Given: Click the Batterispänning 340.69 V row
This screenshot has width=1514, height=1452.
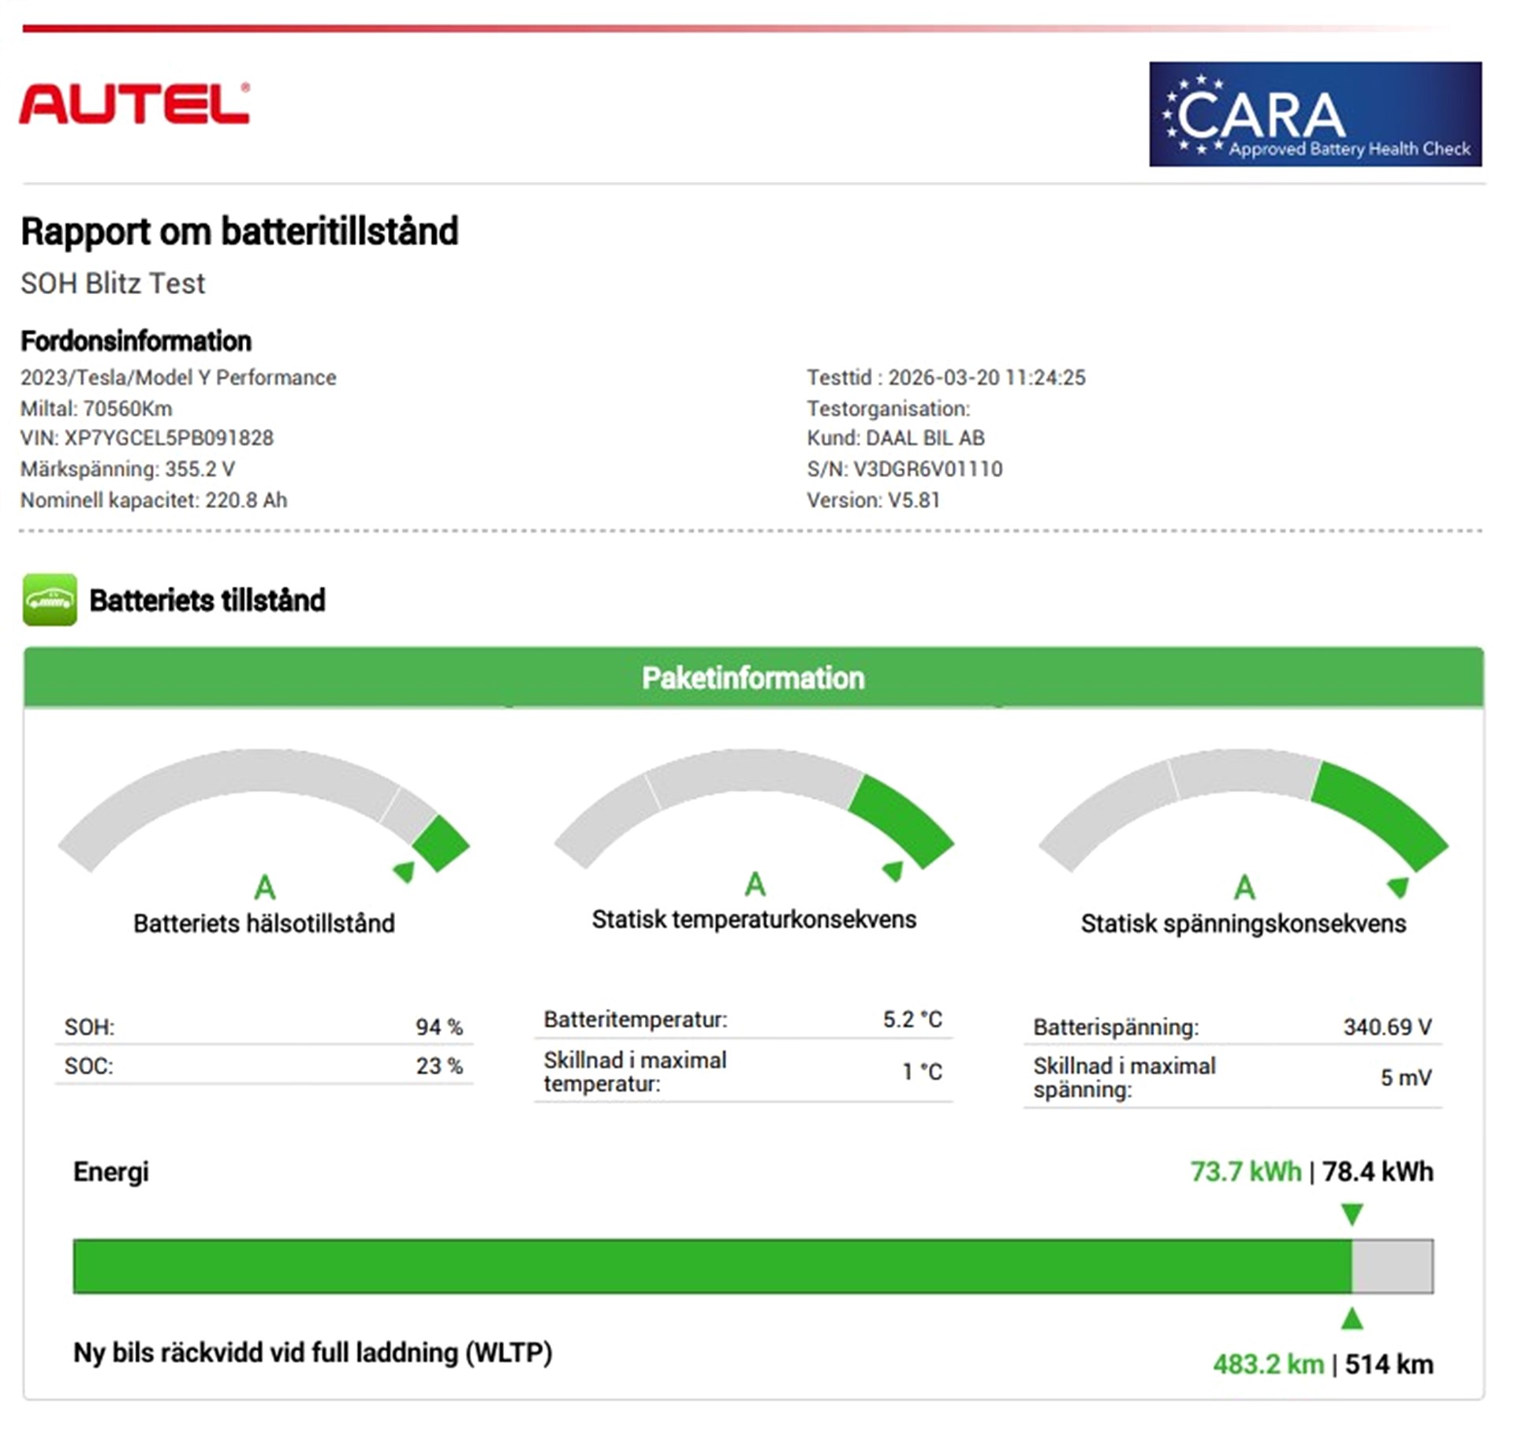Looking at the screenshot, I should 1232,1027.
